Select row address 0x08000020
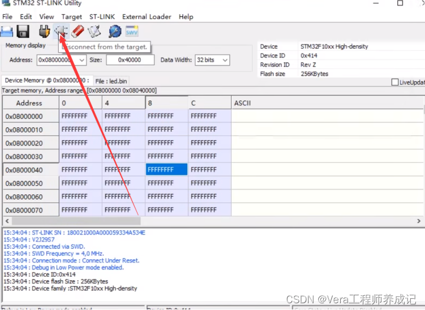The image size is (425, 310). click(31, 143)
